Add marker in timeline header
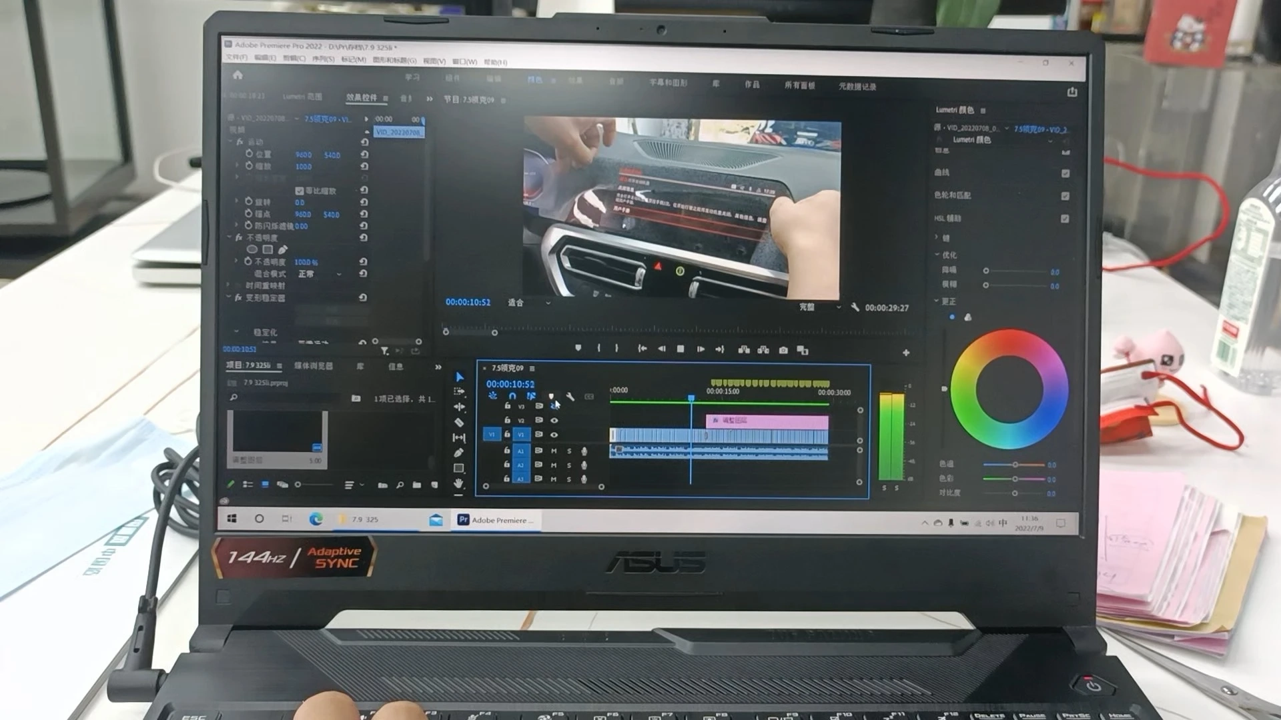 click(x=551, y=396)
